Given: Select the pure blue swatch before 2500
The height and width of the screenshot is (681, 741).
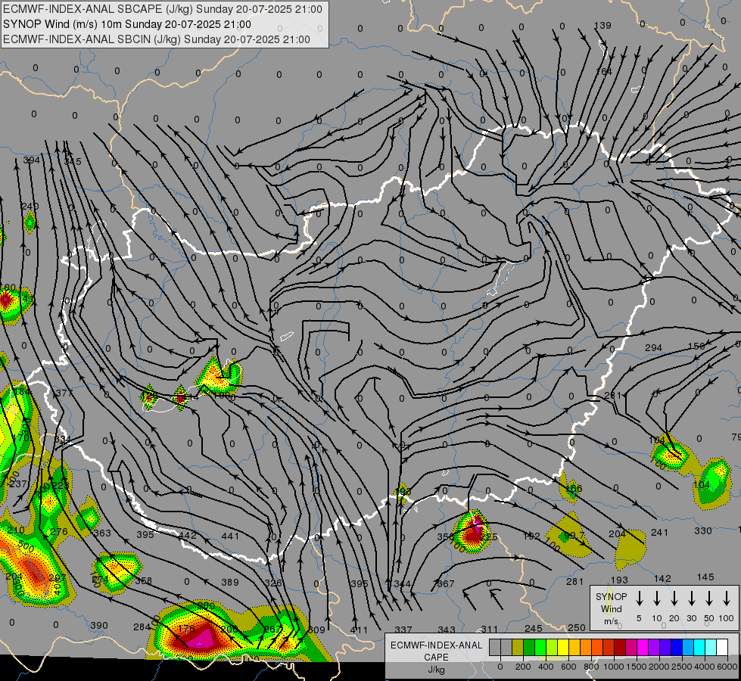Looking at the screenshot, I should tap(676, 647).
